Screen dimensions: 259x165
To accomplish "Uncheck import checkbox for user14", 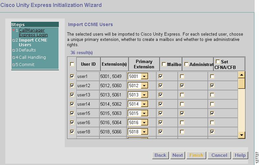I will click(x=72, y=104).
